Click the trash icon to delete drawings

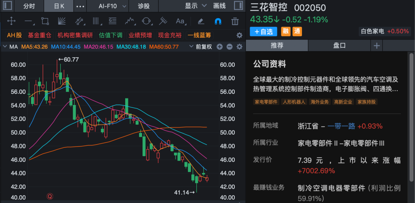pos(235,21)
